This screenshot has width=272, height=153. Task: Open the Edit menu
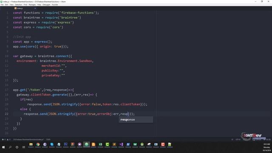click(x=6, y=5)
